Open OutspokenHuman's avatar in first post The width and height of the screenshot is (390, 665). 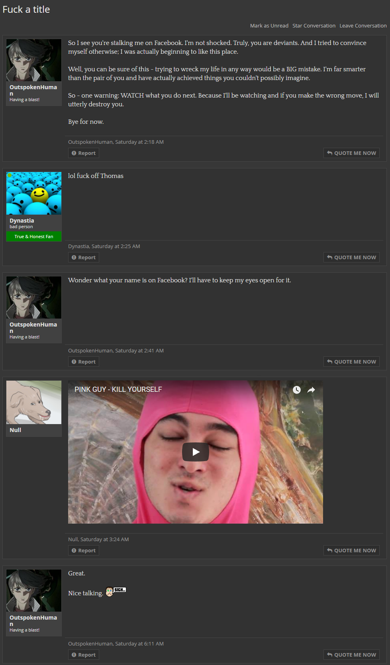tap(34, 60)
